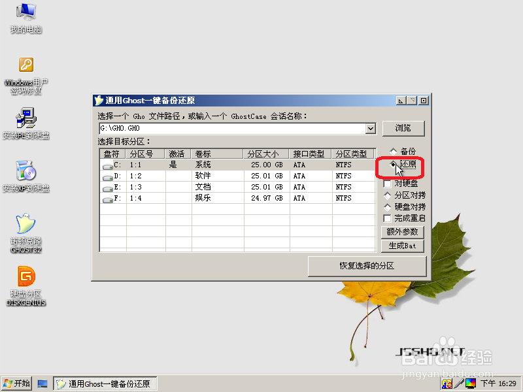This screenshot has height=392, width=523.
Task: Click the leftmost system tray icon
Action: pos(447,384)
